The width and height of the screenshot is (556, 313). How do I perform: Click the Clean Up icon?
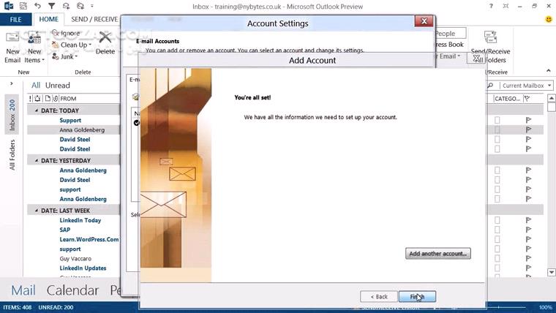56,45
